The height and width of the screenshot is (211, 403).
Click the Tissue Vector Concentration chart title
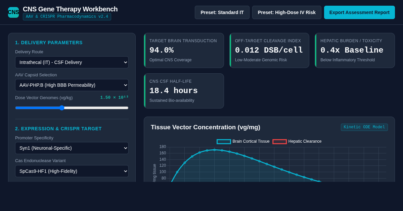[206, 127]
